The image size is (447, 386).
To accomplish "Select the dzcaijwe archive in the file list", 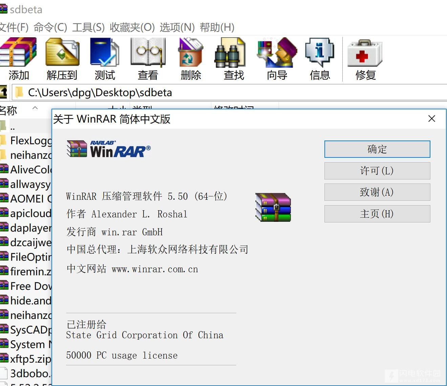I will pos(26,242).
